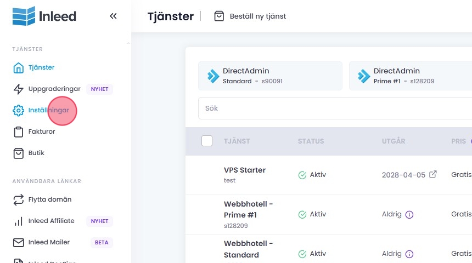
Task: Click Beställ ny tjänst button
Action: point(250,16)
